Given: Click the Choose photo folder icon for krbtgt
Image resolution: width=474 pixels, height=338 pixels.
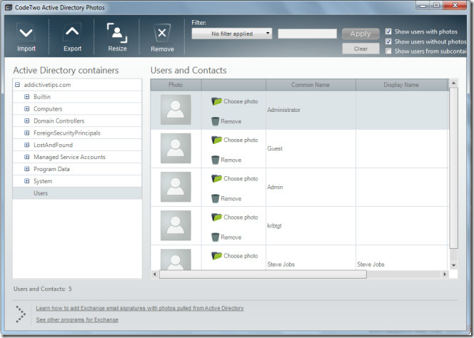Looking at the screenshot, I should [x=216, y=217].
